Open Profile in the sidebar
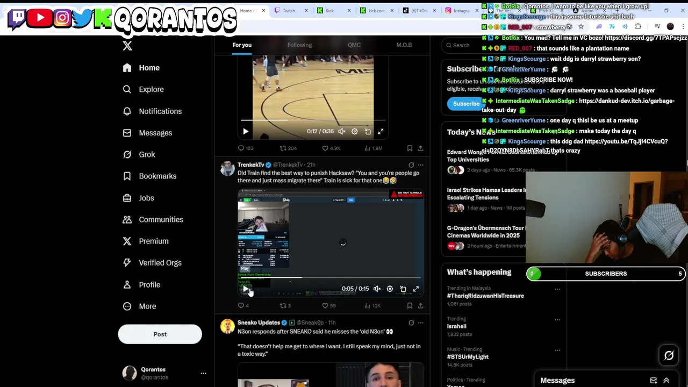688x387 pixels. [x=141, y=284]
